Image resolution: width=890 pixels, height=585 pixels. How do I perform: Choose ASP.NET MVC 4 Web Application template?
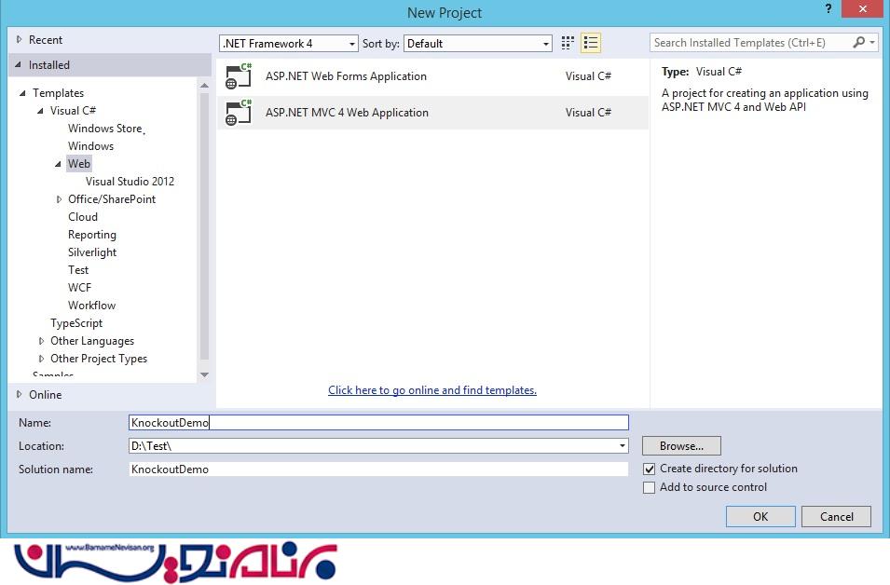[x=432, y=113]
